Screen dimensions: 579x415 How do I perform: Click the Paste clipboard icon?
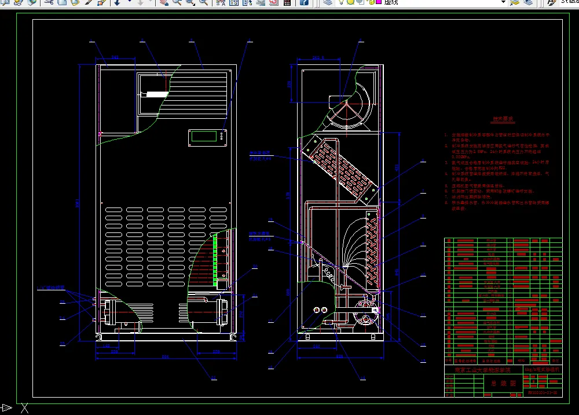(x=75, y=2)
